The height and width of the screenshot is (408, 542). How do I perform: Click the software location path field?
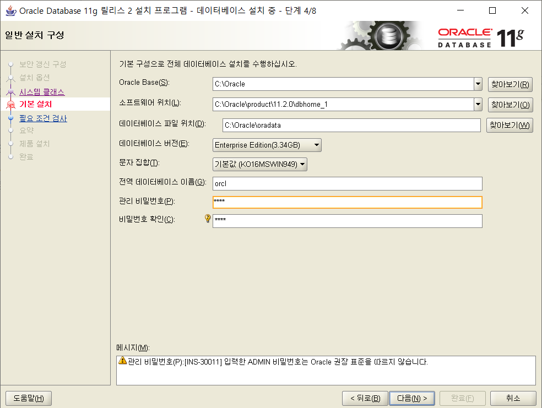coord(343,104)
